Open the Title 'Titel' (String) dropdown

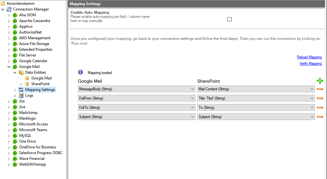256,98
